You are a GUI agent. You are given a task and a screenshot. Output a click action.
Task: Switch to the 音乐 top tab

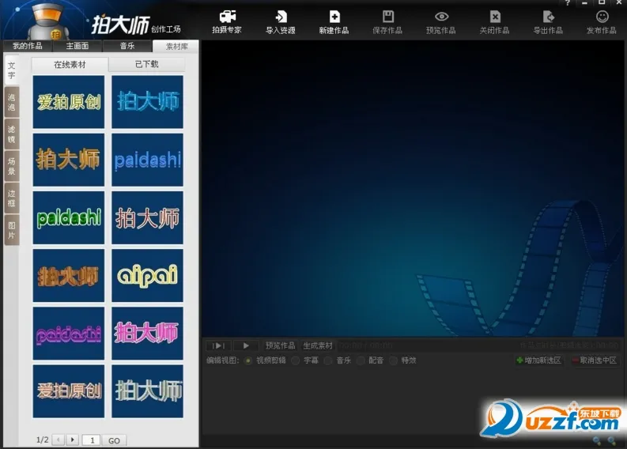coord(127,46)
